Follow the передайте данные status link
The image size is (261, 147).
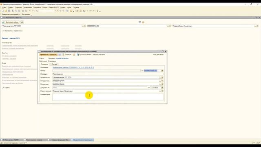[x=62, y=58]
